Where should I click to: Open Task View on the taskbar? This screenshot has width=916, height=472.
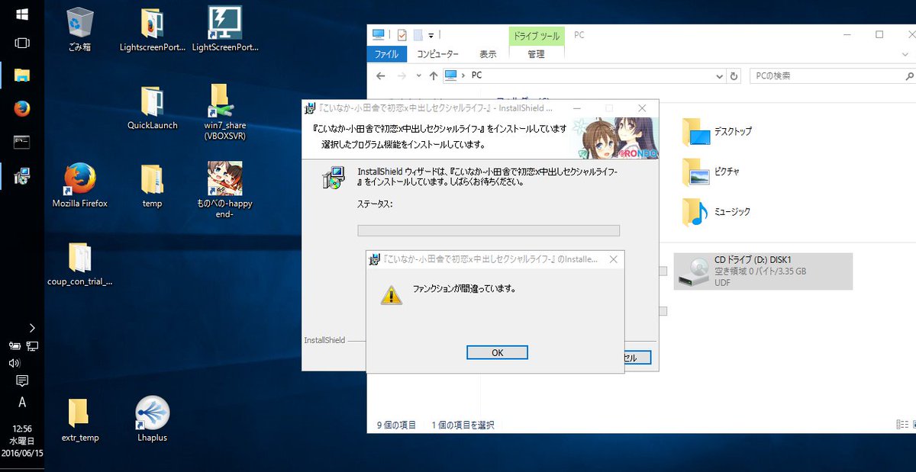[22, 43]
